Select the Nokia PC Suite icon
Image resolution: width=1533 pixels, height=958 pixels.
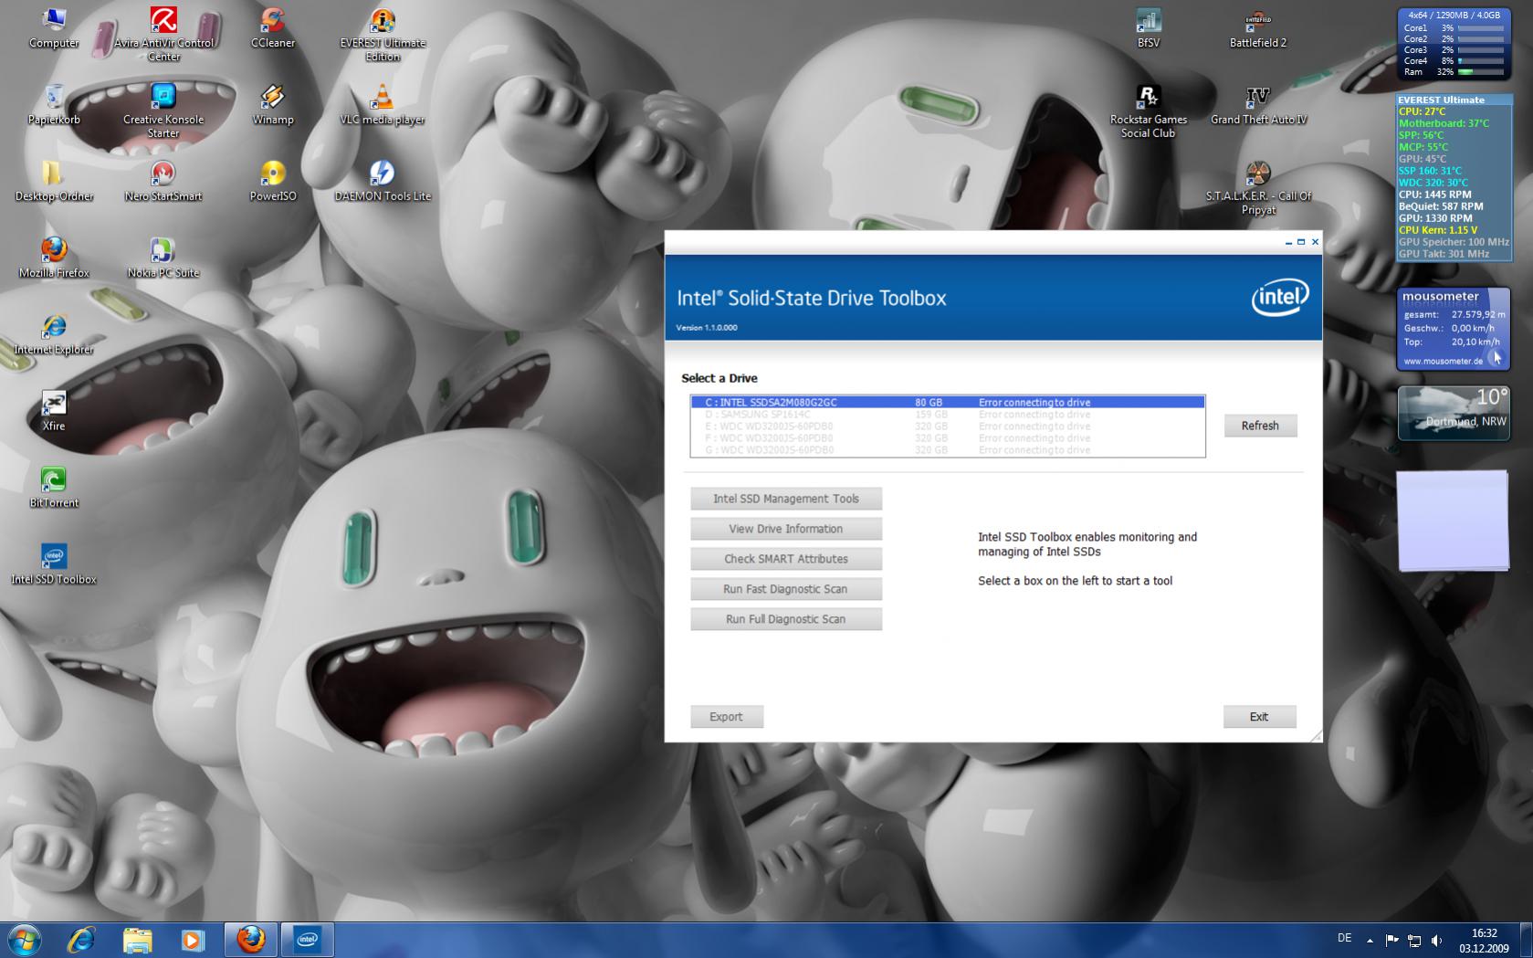click(x=163, y=258)
